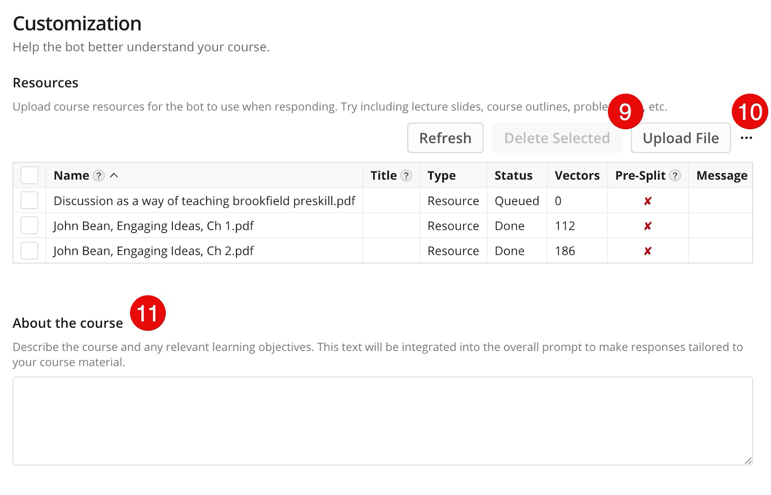Tick the Engaging Ideas Ch 2.pdf checkbox

pyautogui.click(x=29, y=251)
